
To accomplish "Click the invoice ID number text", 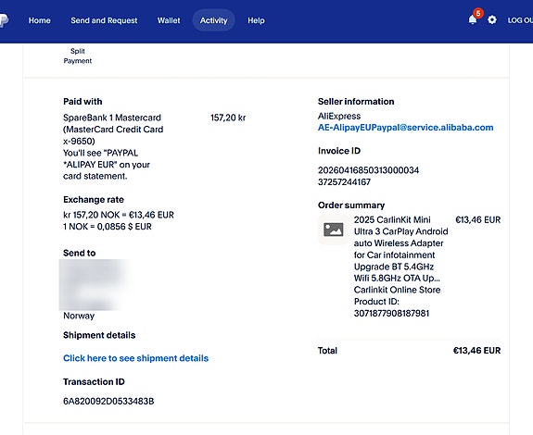I will coord(368,176).
